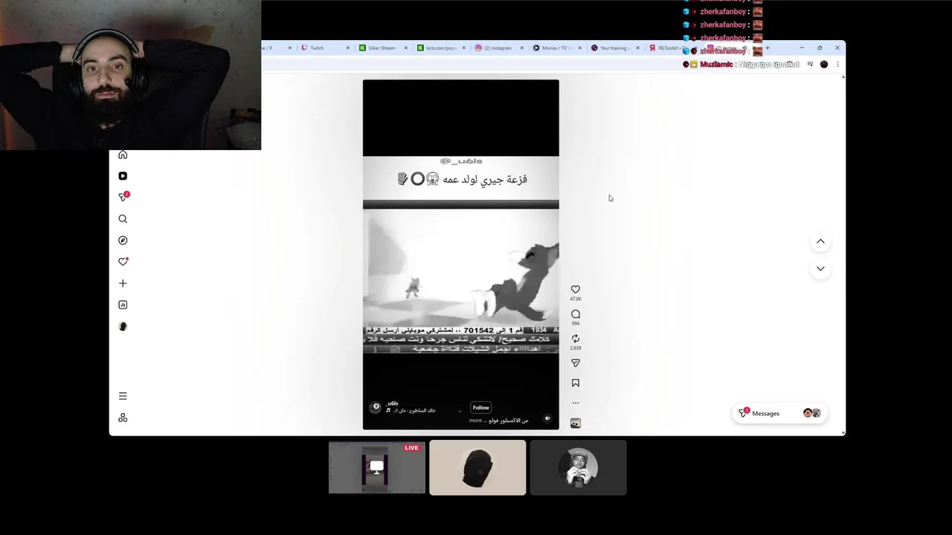Create a new post with plus icon
952x535 pixels.
123,283
